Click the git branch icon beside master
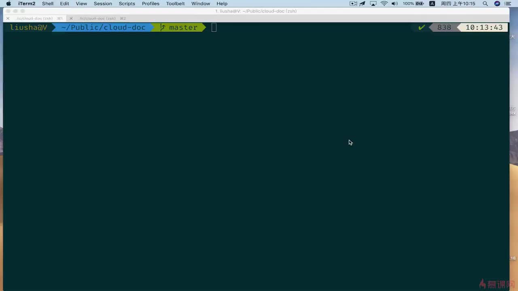Viewport: 518px width, 291px height. 163,27
